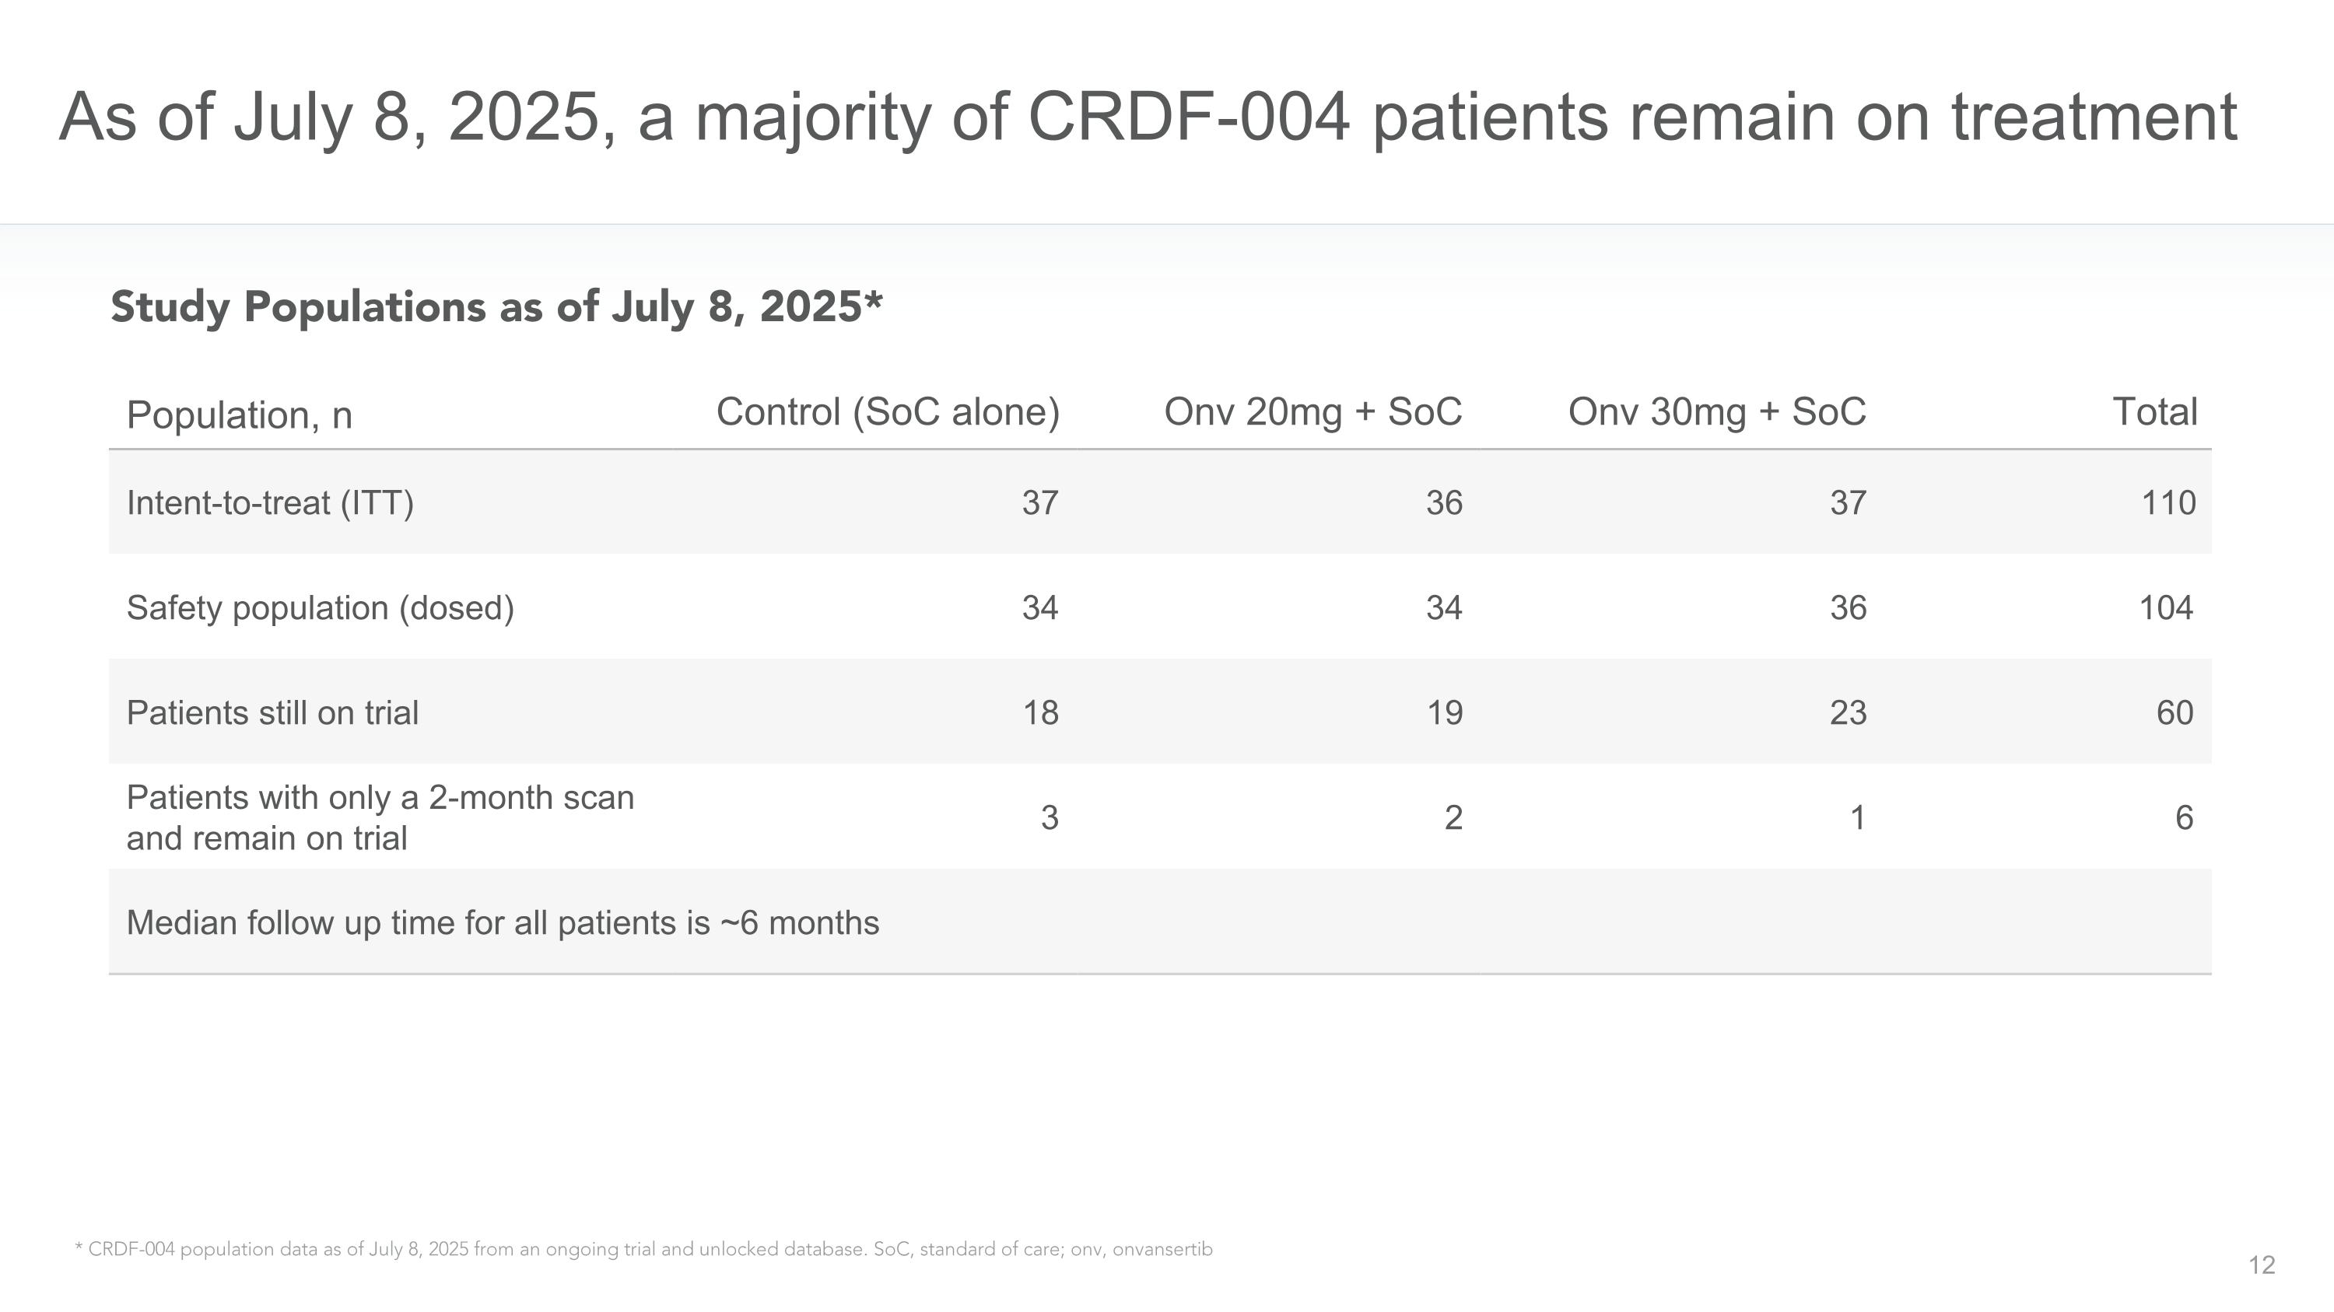The width and height of the screenshot is (2334, 1312).
Task: Click the 'Intent-to-treat (ITT)' row label
Action: click(x=270, y=502)
